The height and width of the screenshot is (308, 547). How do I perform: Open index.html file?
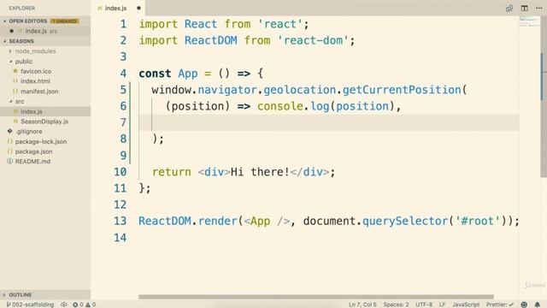35,81
